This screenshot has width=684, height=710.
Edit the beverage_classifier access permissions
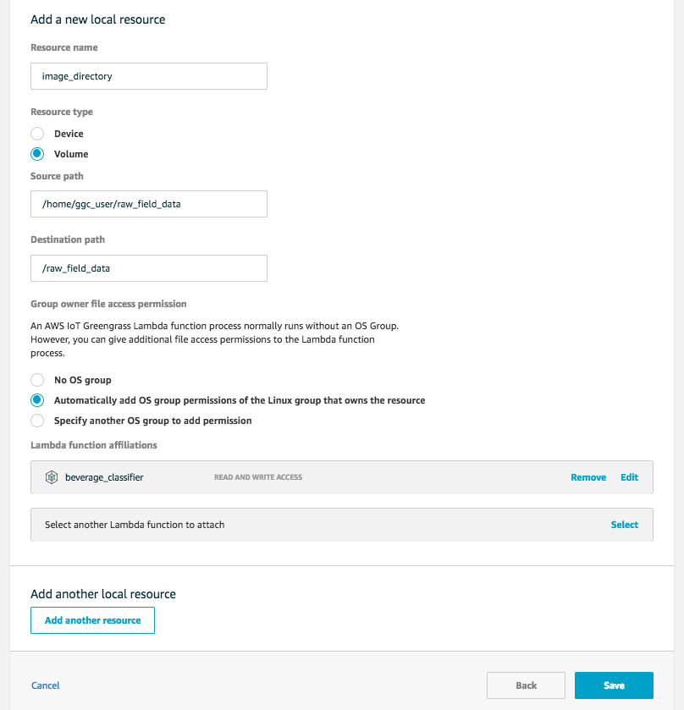click(629, 477)
